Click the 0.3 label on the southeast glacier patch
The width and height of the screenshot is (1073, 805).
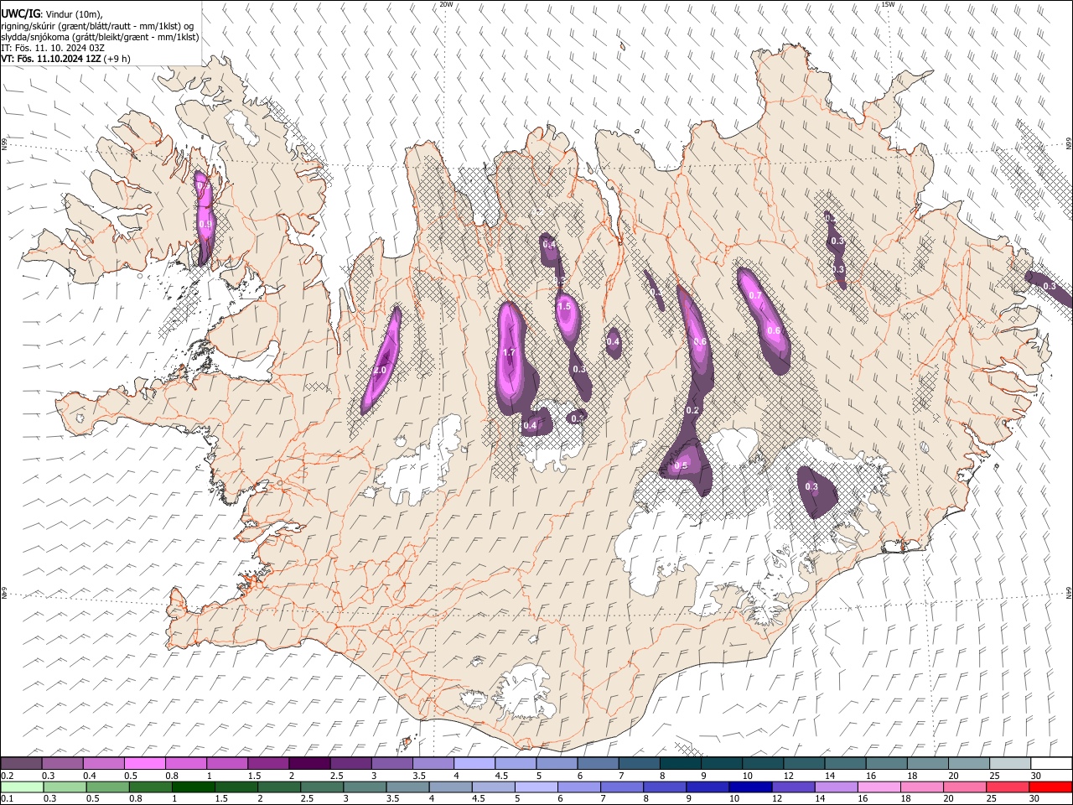[x=811, y=486]
